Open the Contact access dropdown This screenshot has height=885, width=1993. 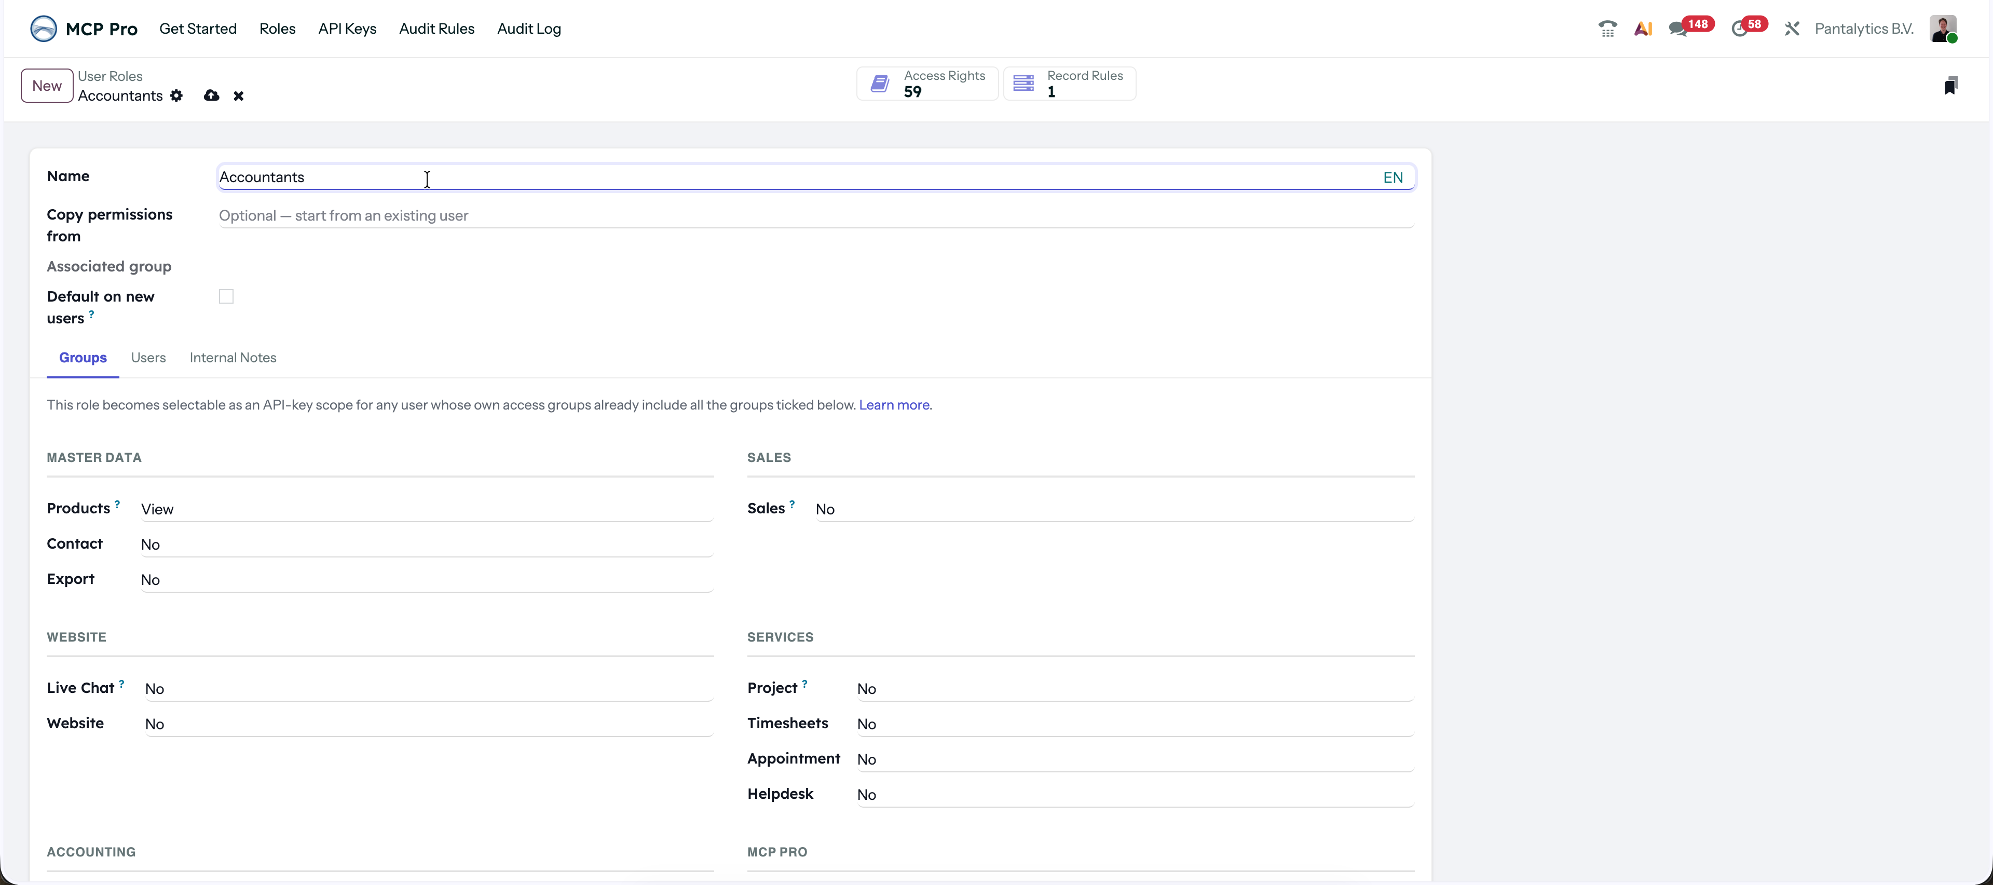coord(426,544)
